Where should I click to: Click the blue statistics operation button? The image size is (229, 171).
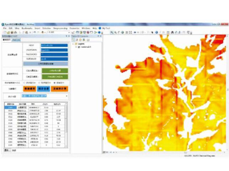pos(44,89)
